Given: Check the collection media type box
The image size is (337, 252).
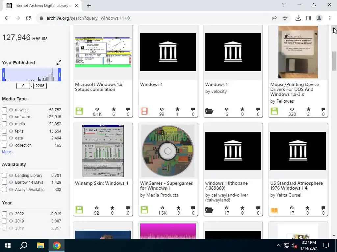Looking at the screenshot, I should [x=5, y=145].
